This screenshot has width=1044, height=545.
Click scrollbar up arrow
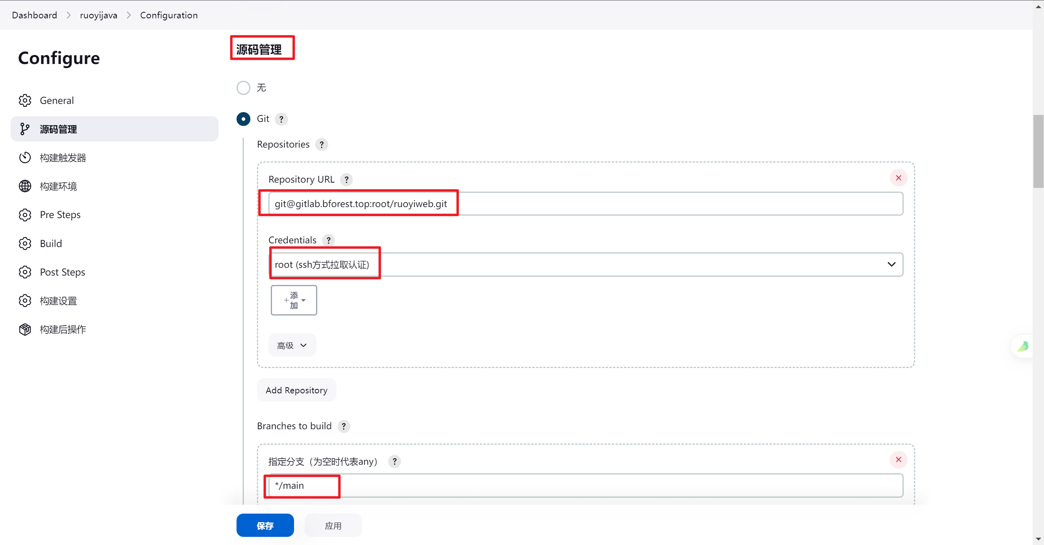coord(1038,7)
